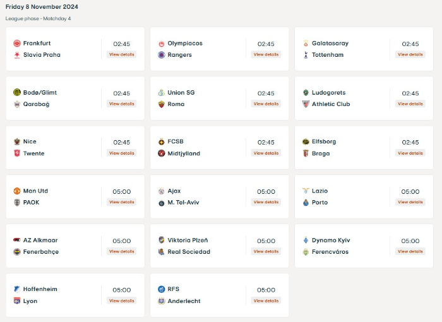Click the Athletic Club badge
The image size is (442, 322).
(306, 104)
